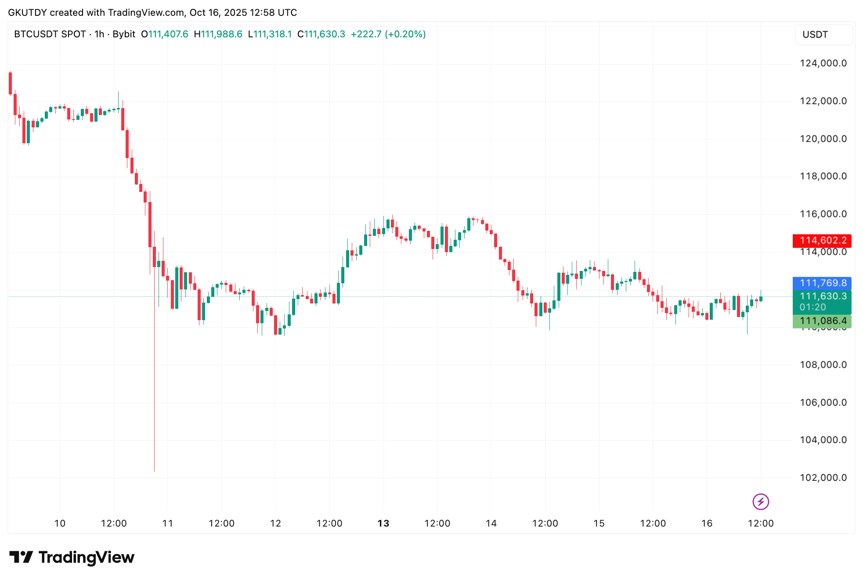Screen dimensions: 863x581
Task: Click the date label 10 on time axis
Action: click(60, 523)
